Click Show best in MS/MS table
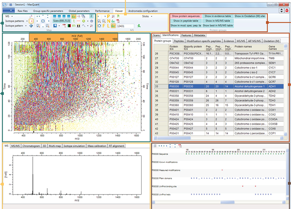This screenshot has width=291, height=209. tap(218, 26)
